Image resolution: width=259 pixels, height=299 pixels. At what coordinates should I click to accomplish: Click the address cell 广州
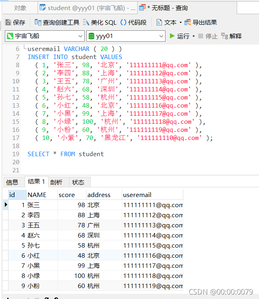[x=104, y=225]
